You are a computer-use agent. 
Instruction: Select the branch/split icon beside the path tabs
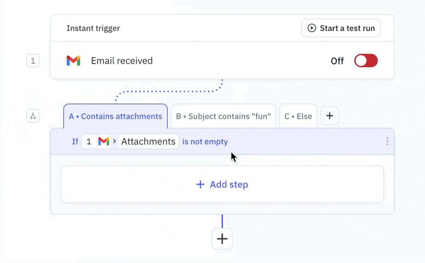pos(33,116)
